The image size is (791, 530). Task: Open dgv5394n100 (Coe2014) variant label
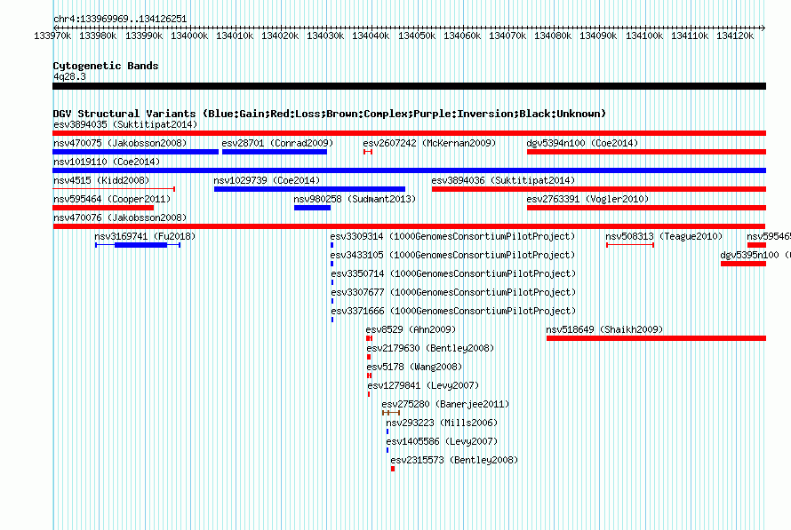[582, 143]
